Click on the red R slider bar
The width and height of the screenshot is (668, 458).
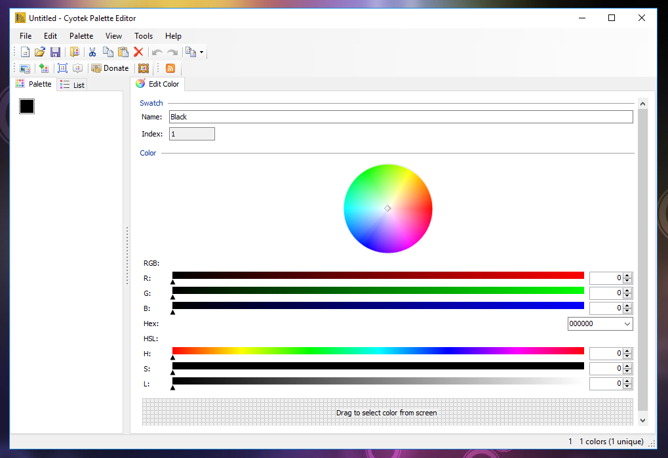378,276
